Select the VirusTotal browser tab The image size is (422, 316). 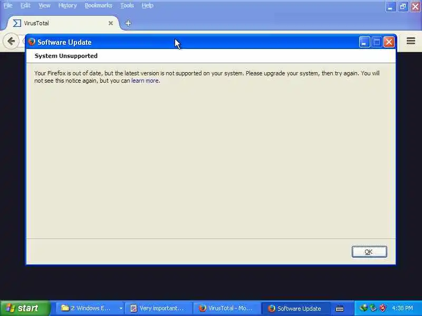tap(62, 23)
